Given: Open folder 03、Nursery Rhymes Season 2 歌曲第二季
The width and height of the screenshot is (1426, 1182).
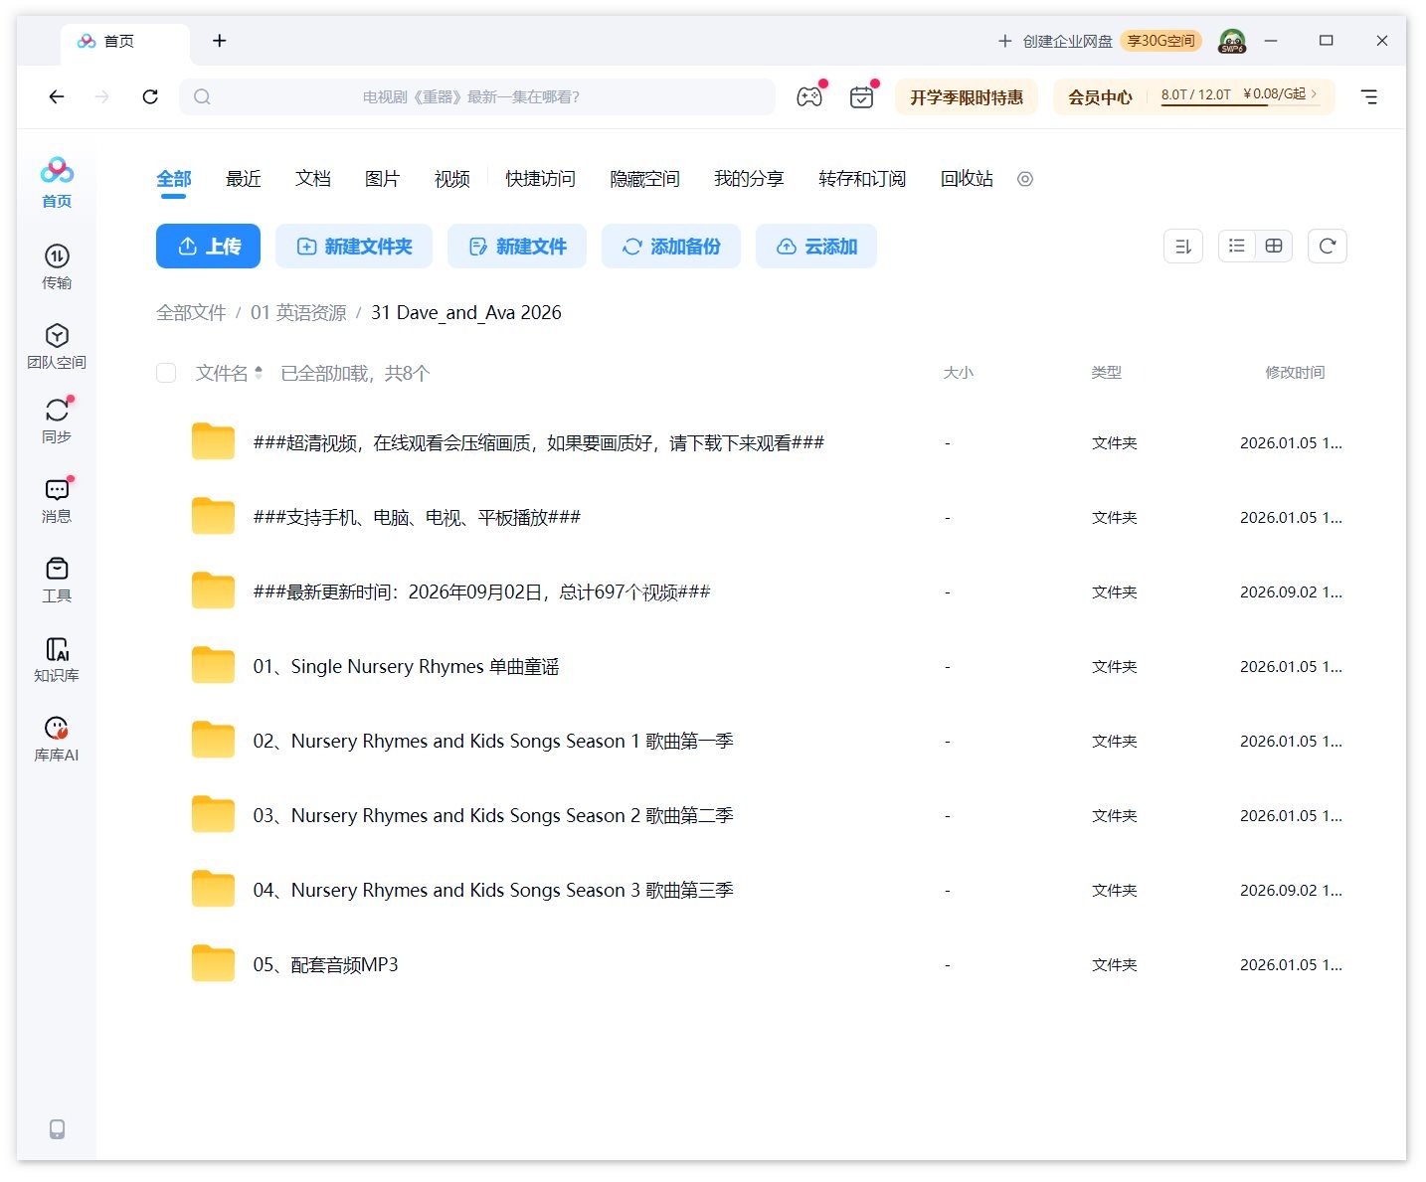Looking at the screenshot, I should click(493, 815).
